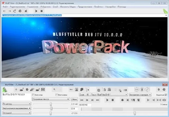Open the Слой menu
Viewport: 169px width, 117px height.
point(55,7)
